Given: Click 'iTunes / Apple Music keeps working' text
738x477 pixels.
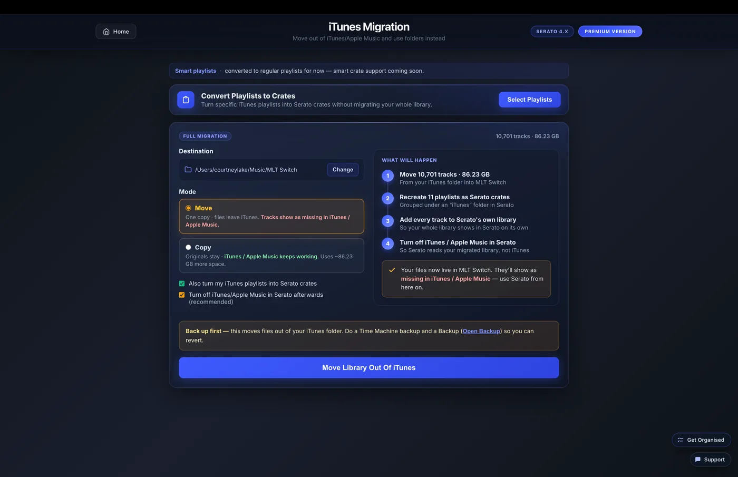Looking at the screenshot, I should pos(271,257).
